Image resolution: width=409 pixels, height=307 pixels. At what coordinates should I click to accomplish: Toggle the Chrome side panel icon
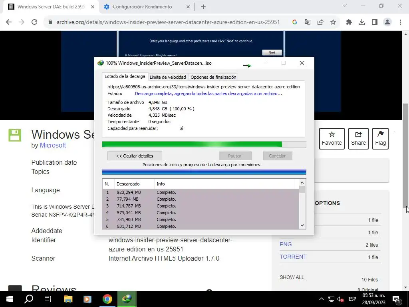(x=375, y=22)
